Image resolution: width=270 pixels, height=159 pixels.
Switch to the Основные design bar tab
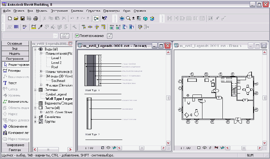point(15,44)
